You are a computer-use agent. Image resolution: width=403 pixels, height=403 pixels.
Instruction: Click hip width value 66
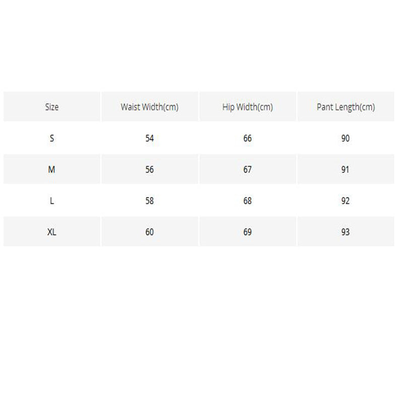click(x=247, y=139)
